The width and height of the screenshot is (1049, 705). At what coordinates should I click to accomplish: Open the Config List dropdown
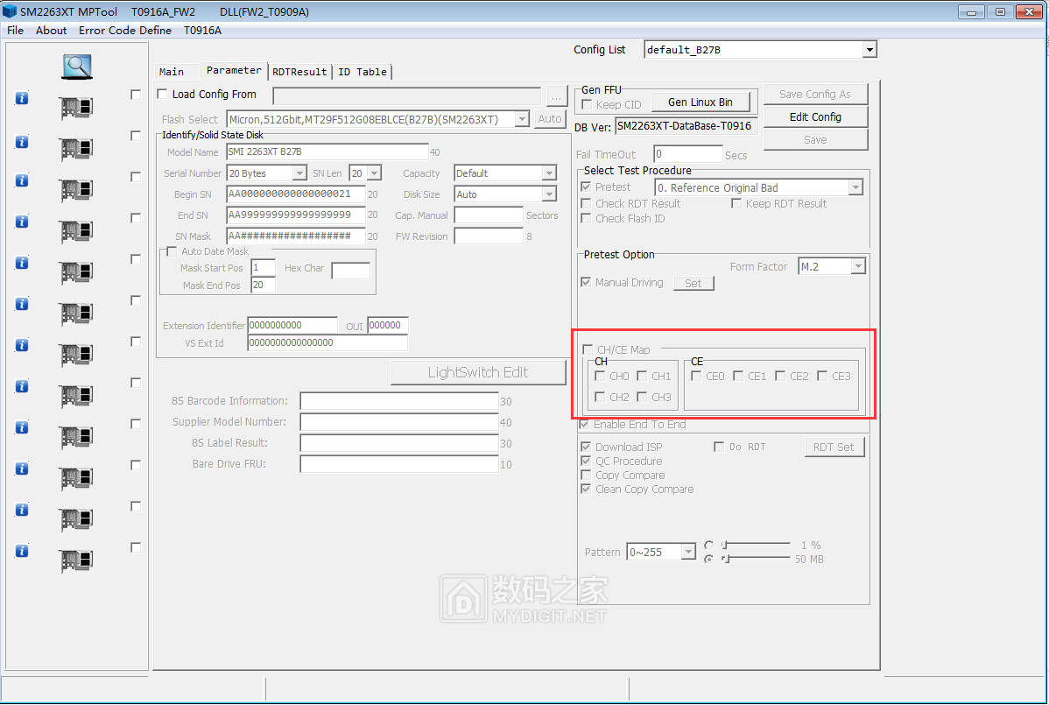click(869, 50)
